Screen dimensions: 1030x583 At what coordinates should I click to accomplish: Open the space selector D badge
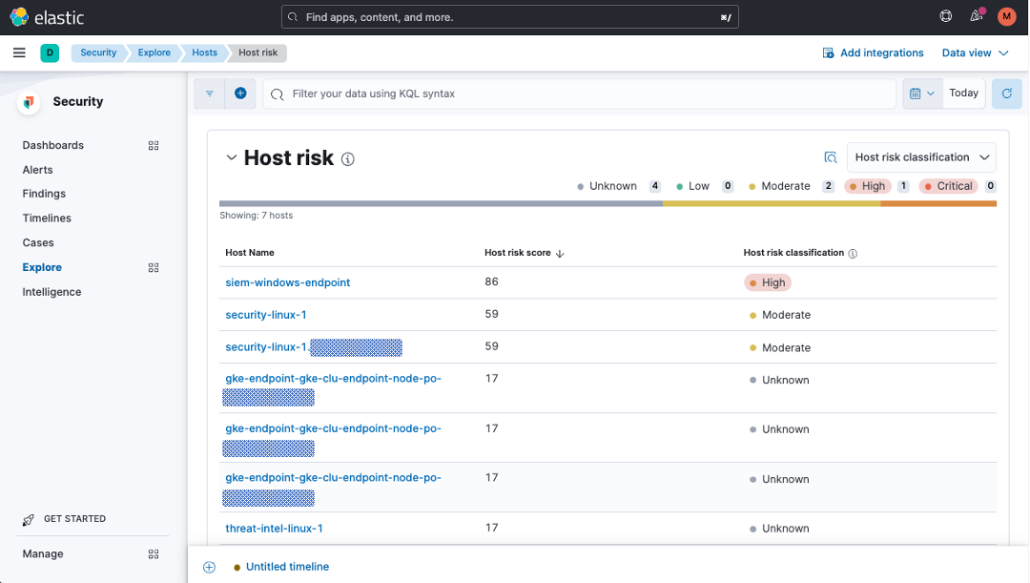(x=50, y=52)
